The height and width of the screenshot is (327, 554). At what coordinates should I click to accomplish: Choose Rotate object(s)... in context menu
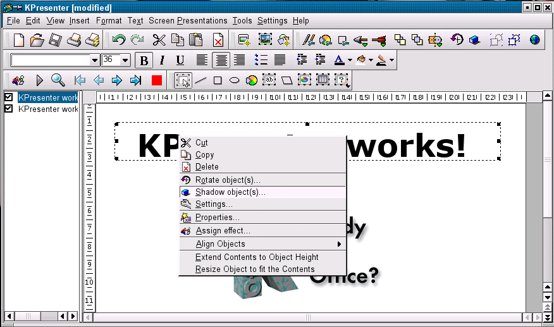262,180
